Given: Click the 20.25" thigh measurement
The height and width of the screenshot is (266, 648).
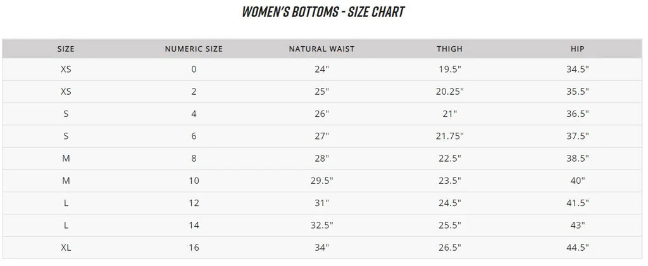Looking at the screenshot, I should [450, 92].
